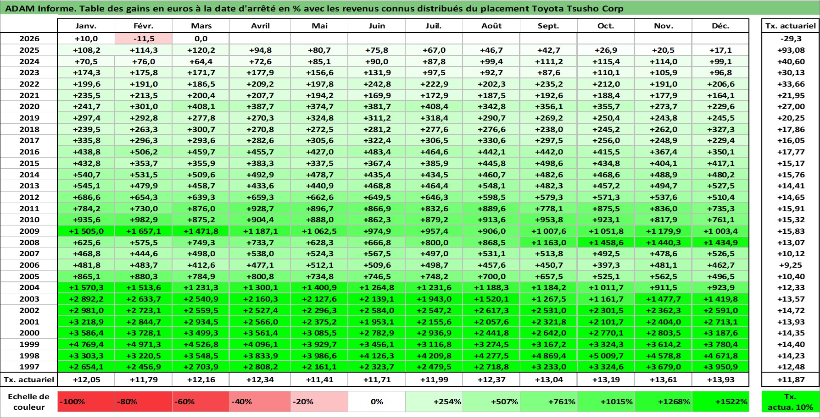Click the +506,2 cell in 2016
The image size is (820, 418).
pos(144,152)
